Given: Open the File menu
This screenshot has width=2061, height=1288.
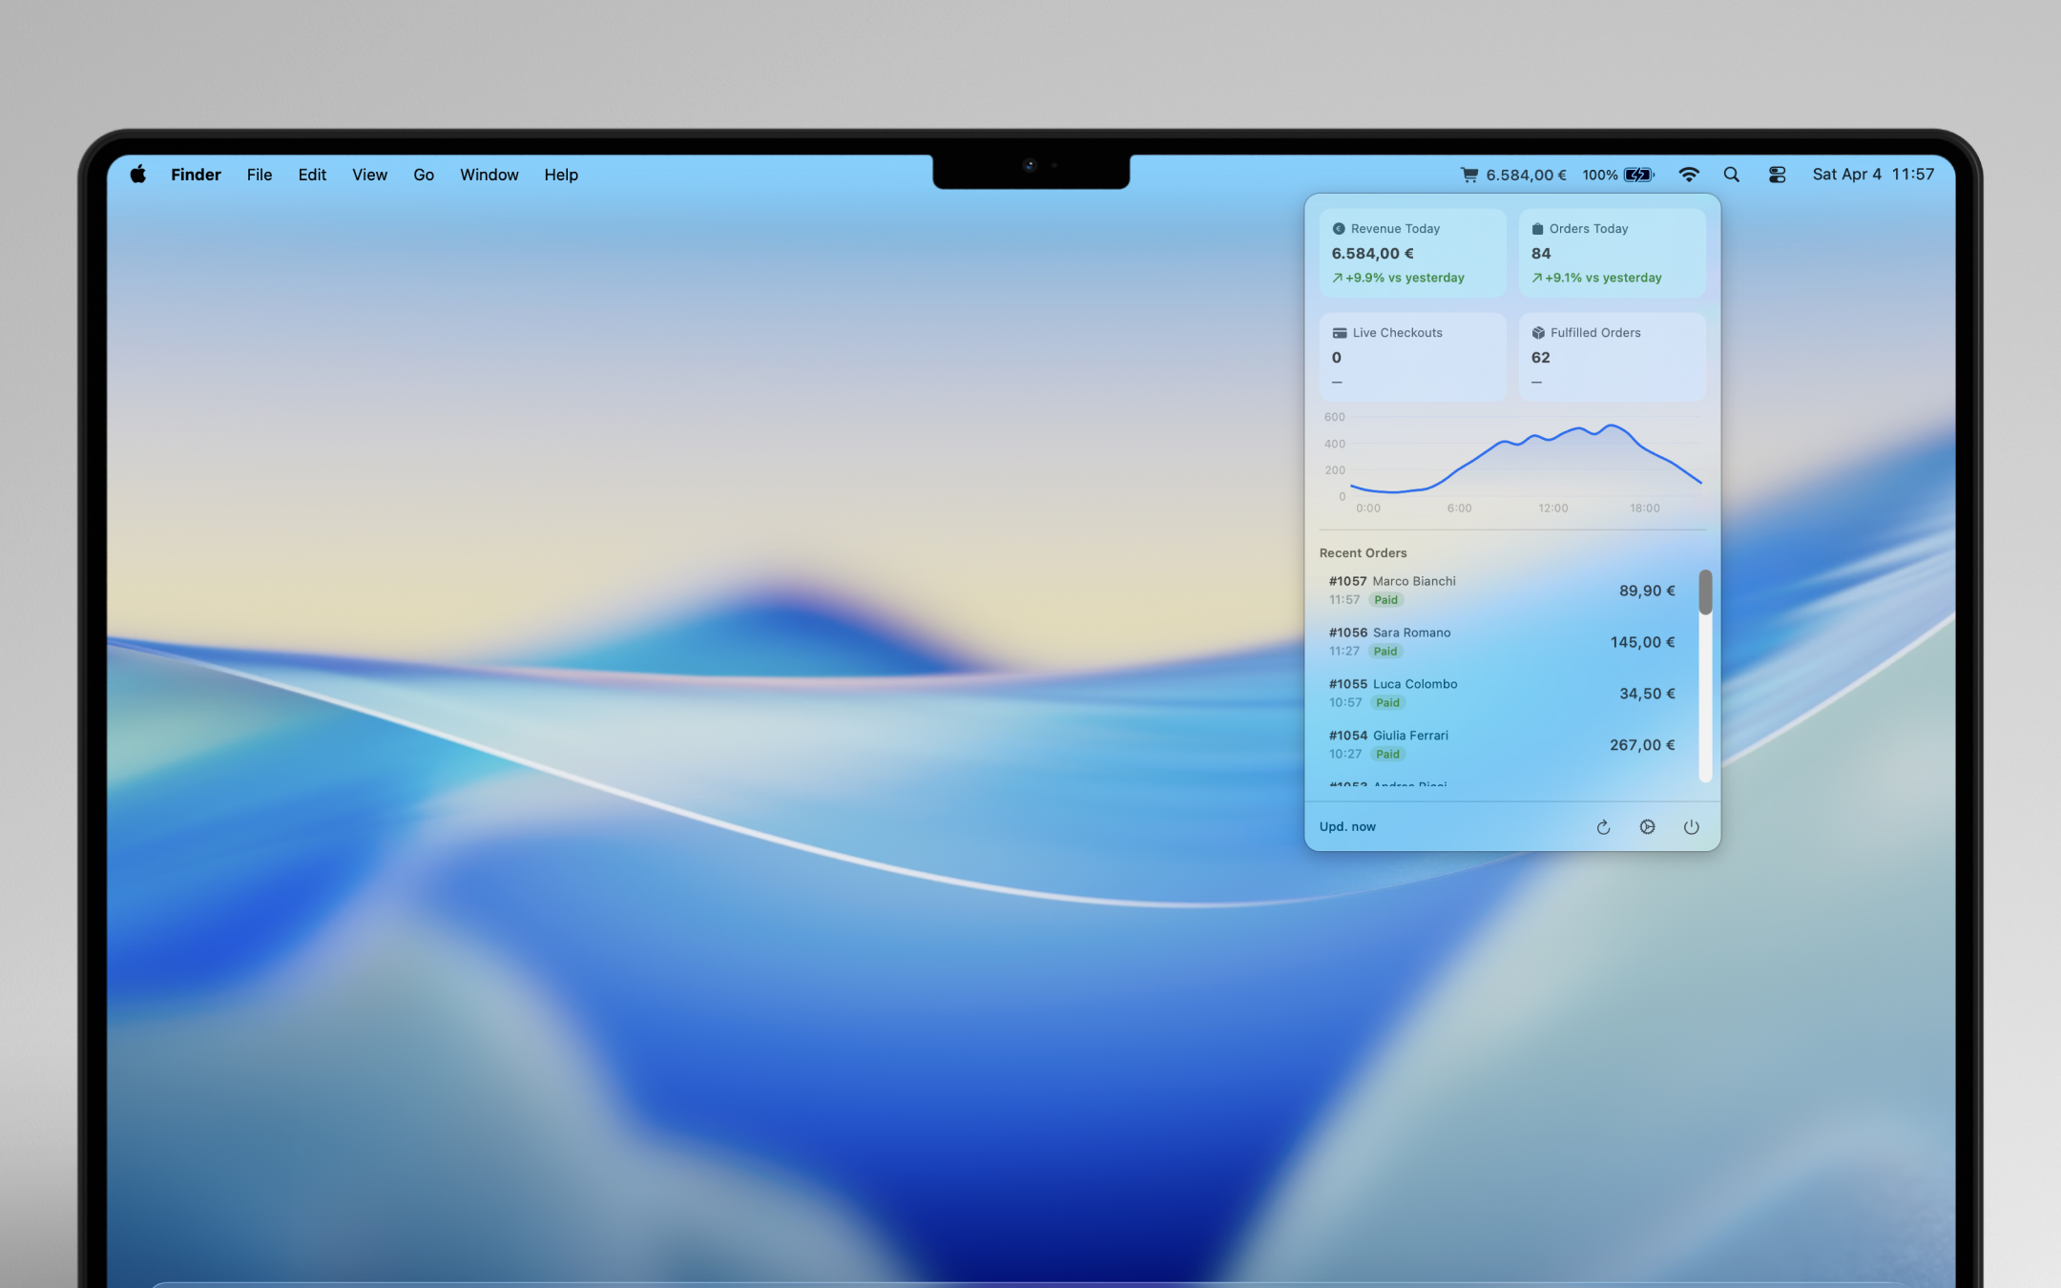Looking at the screenshot, I should 260,175.
